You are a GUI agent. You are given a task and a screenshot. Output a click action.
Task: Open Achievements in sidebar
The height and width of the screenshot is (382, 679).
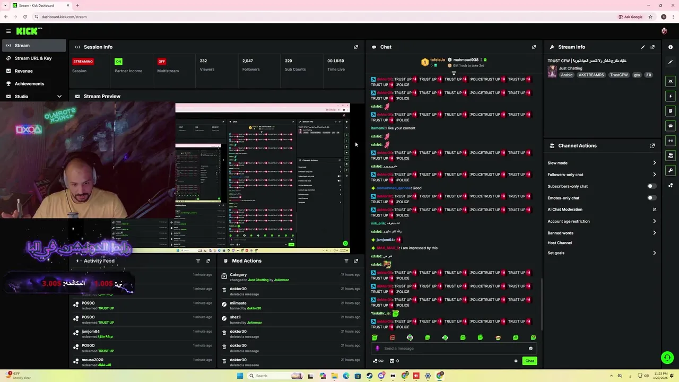pyautogui.click(x=33, y=84)
